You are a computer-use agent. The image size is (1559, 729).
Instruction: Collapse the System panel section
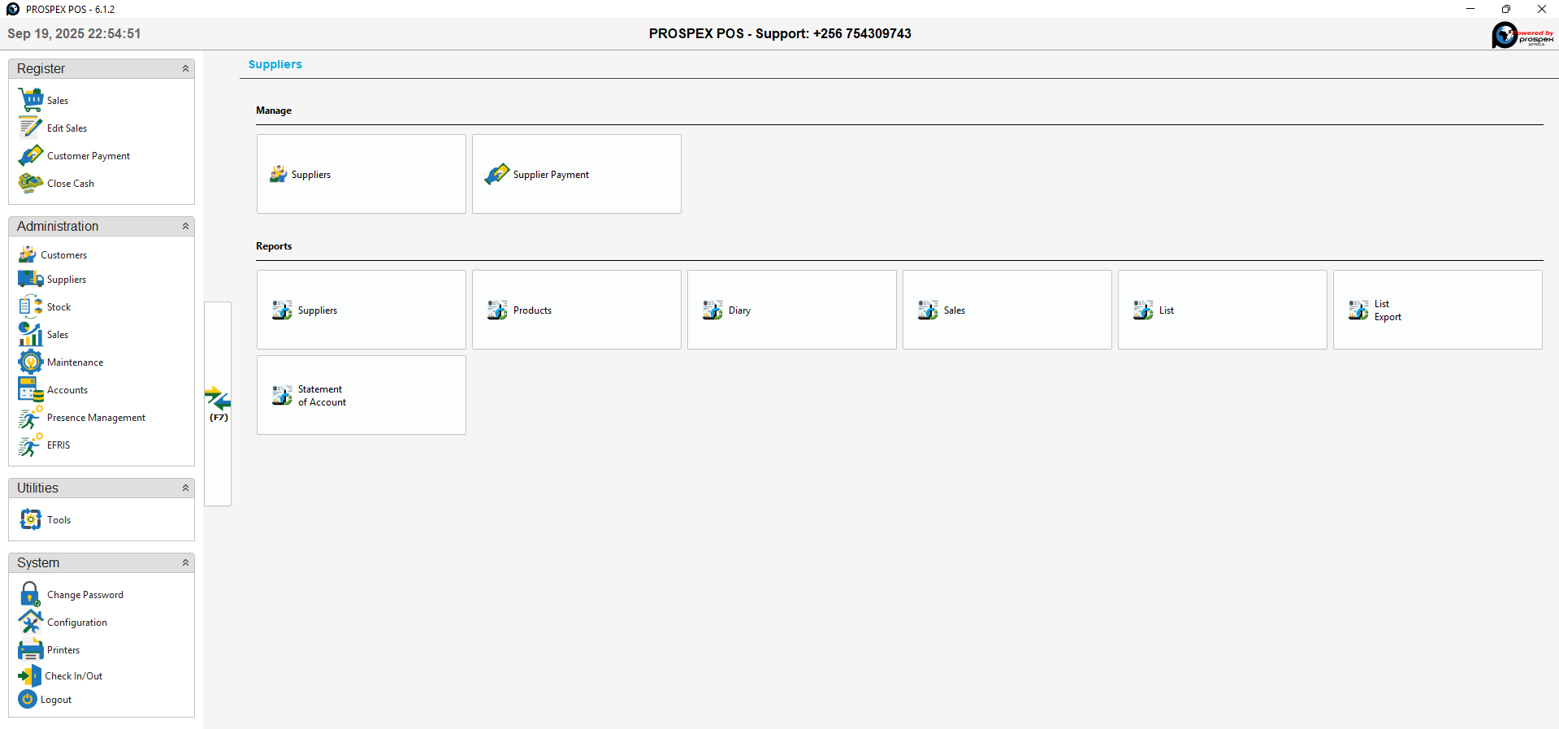[185, 563]
